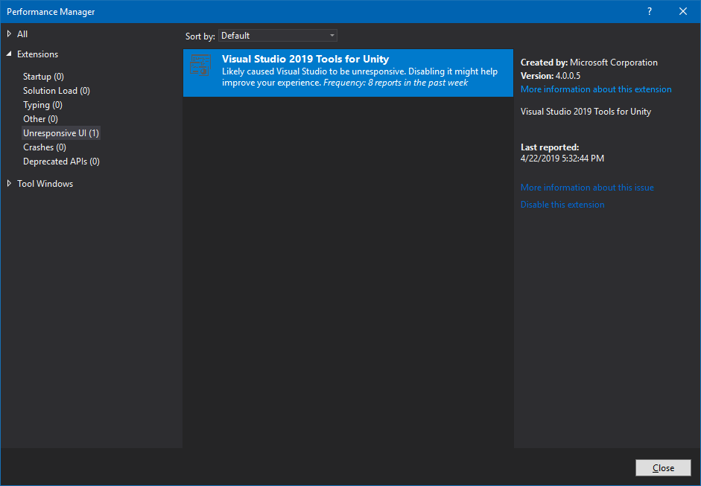Open More information about this issue
This screenshot has width=701, height=486.
click(x=587, y=187)
